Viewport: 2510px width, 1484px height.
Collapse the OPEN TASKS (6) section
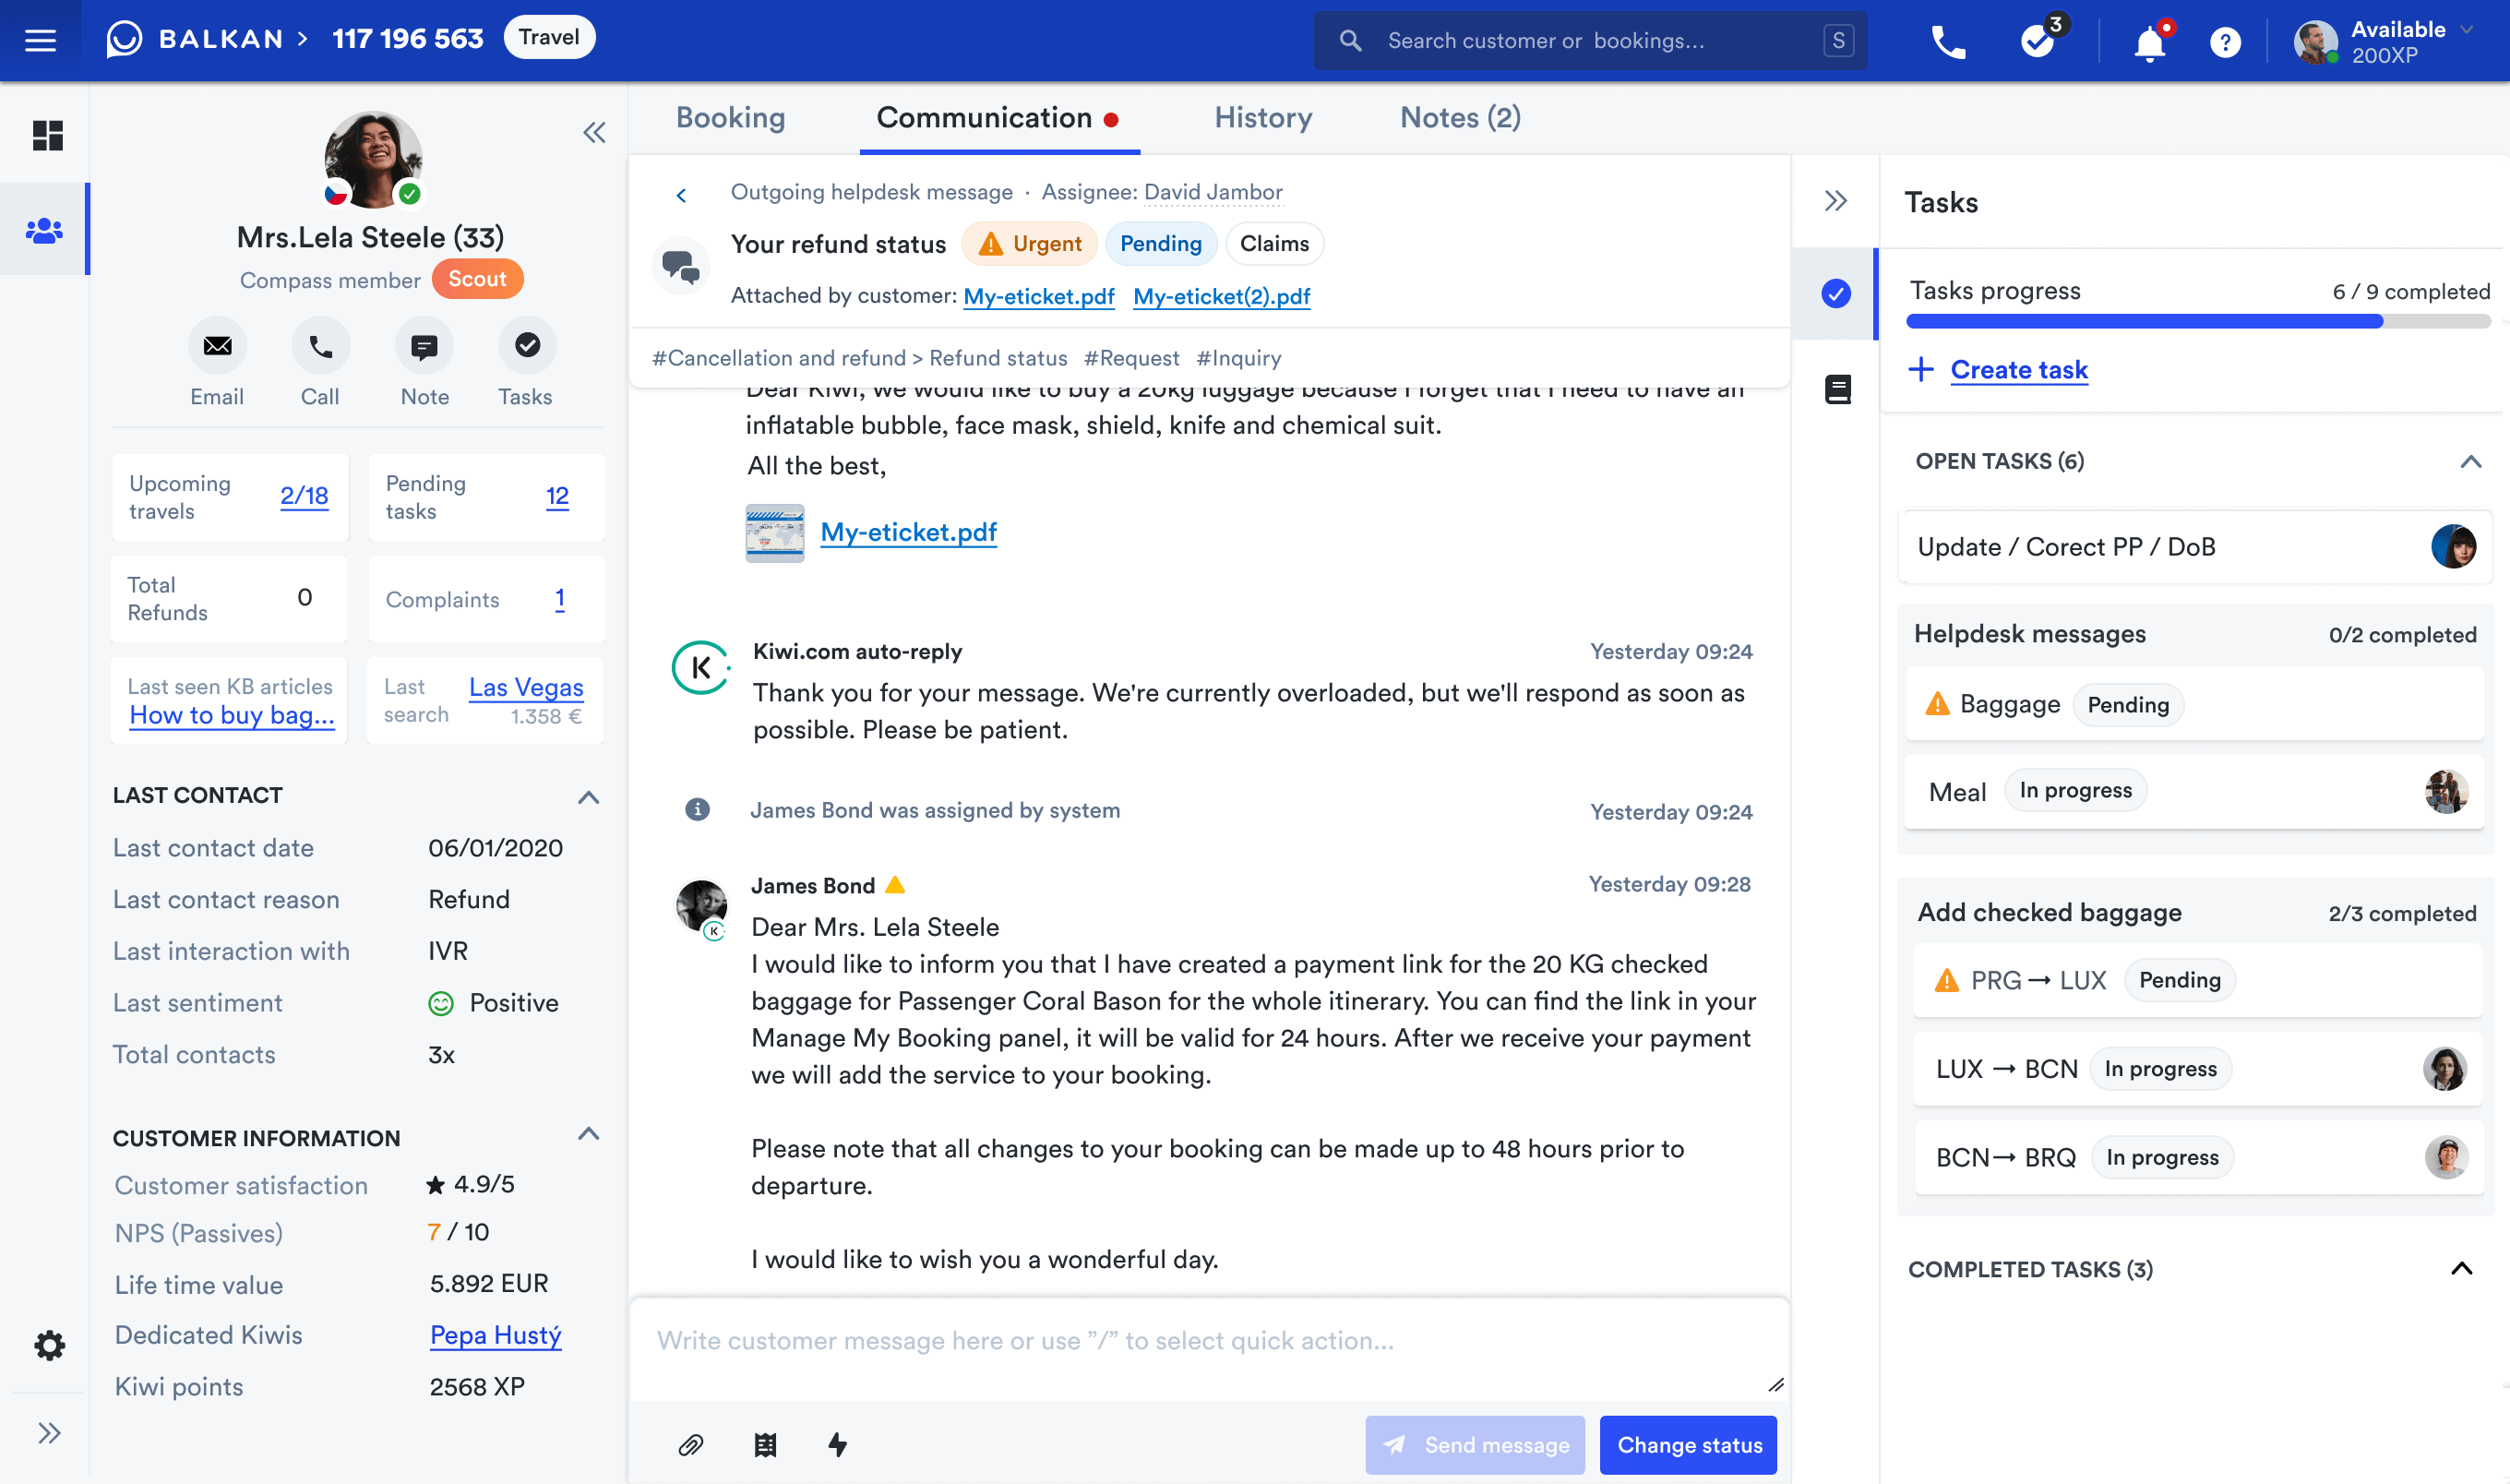(x=2470, y=462)
